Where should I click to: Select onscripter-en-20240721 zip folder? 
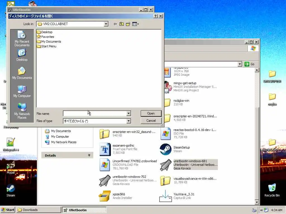(x=167, y=118)
